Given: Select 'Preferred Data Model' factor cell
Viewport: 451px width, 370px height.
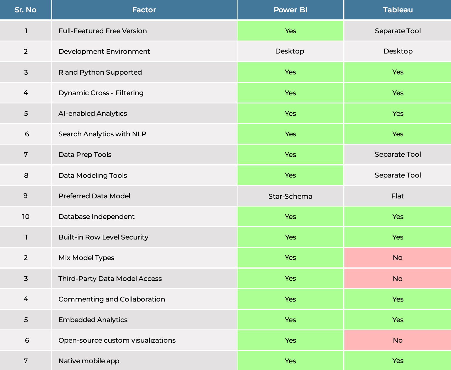Looking at the screenshot, I should pos(144,196).
